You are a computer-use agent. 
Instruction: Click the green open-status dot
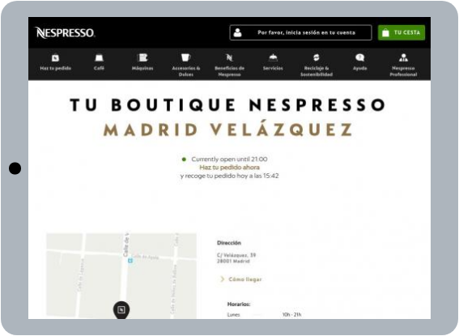[x=184, y=159]
